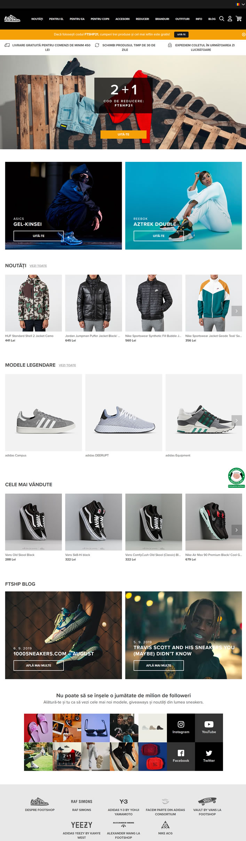The width and height of the screenshot is (246, 841).
Task: Click the Footshop logo in header
Action: pyautogui.click(x=12, y=18)
